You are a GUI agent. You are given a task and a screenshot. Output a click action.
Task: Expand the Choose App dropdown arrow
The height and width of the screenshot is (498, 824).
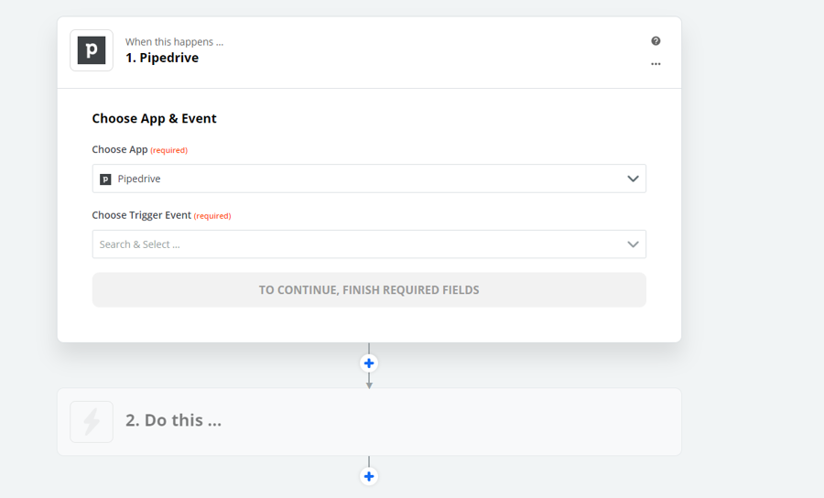[x=633, y=179]
